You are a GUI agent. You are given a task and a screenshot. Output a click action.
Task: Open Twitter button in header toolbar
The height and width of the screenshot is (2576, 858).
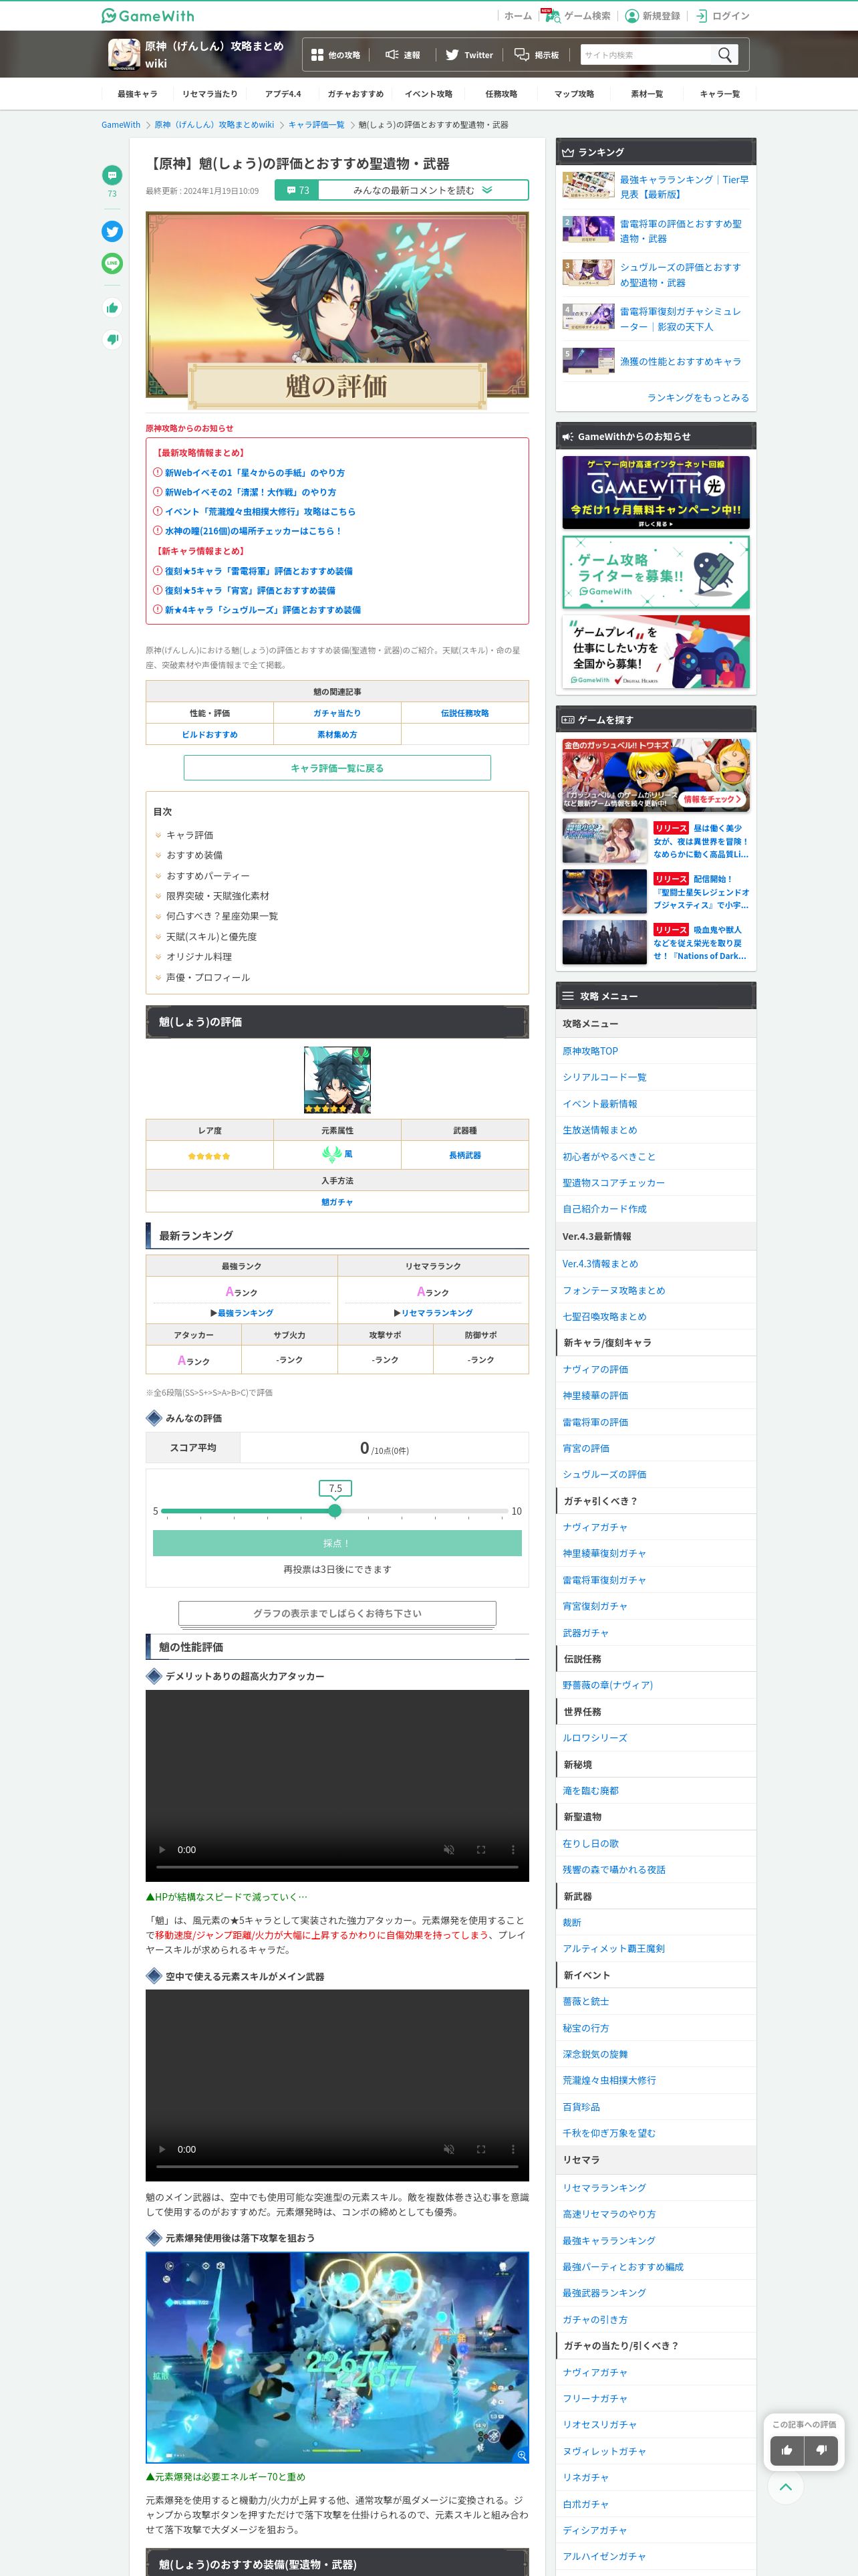click(470, 55)
